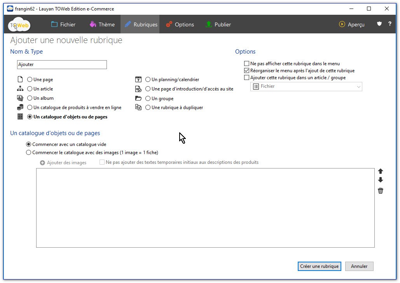The image size is (400, 283).
Task: Select 'Une page' radio option
Action: [30, 80]
